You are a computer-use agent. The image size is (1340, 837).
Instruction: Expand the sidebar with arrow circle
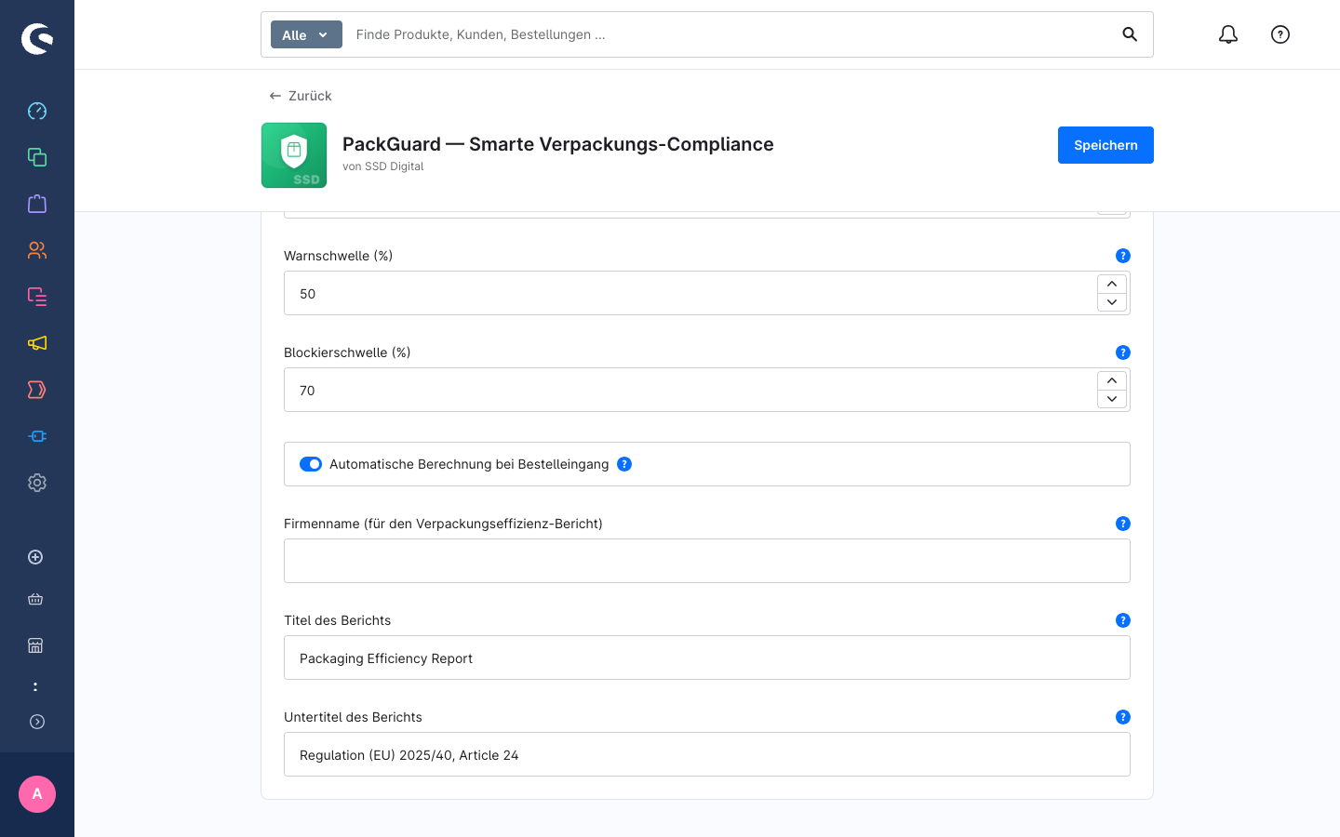pos(37,722)
